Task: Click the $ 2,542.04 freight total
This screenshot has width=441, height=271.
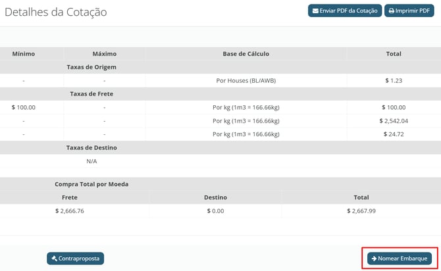Action: click(x=394, y=120)
